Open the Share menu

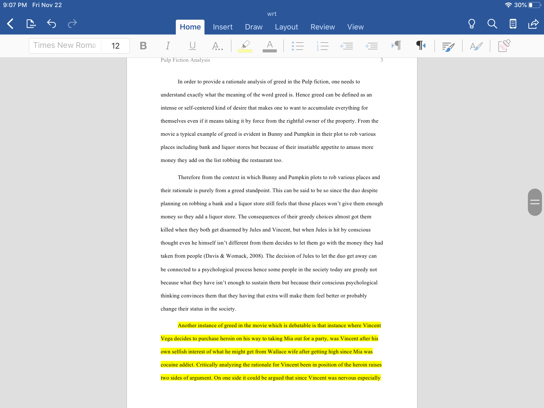coord(533,24)
